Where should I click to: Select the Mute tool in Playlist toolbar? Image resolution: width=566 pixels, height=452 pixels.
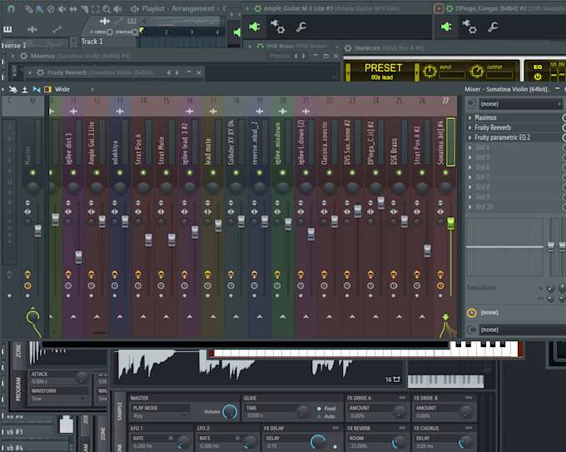point(62,9)
